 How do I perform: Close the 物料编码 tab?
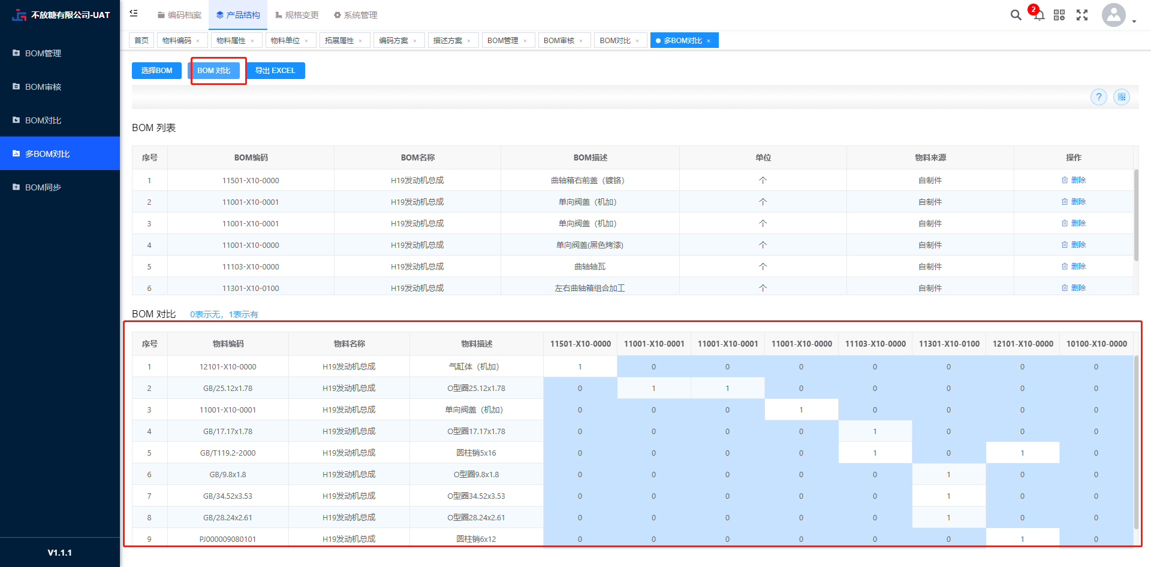tap(198, 41)
